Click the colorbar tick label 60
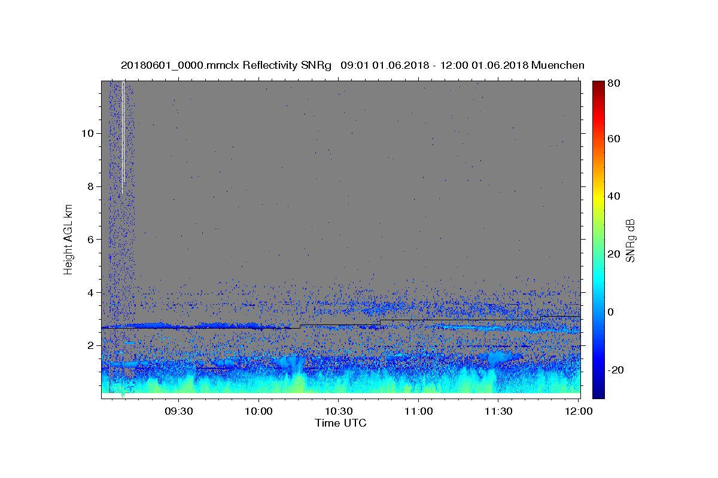 pos(614,139)
